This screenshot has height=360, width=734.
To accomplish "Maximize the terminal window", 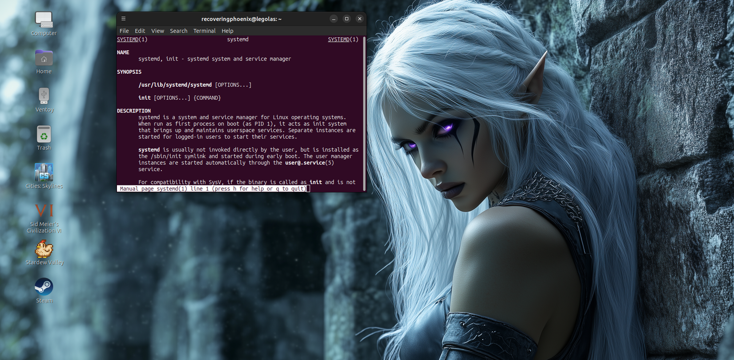I will [x=347, y=19].
